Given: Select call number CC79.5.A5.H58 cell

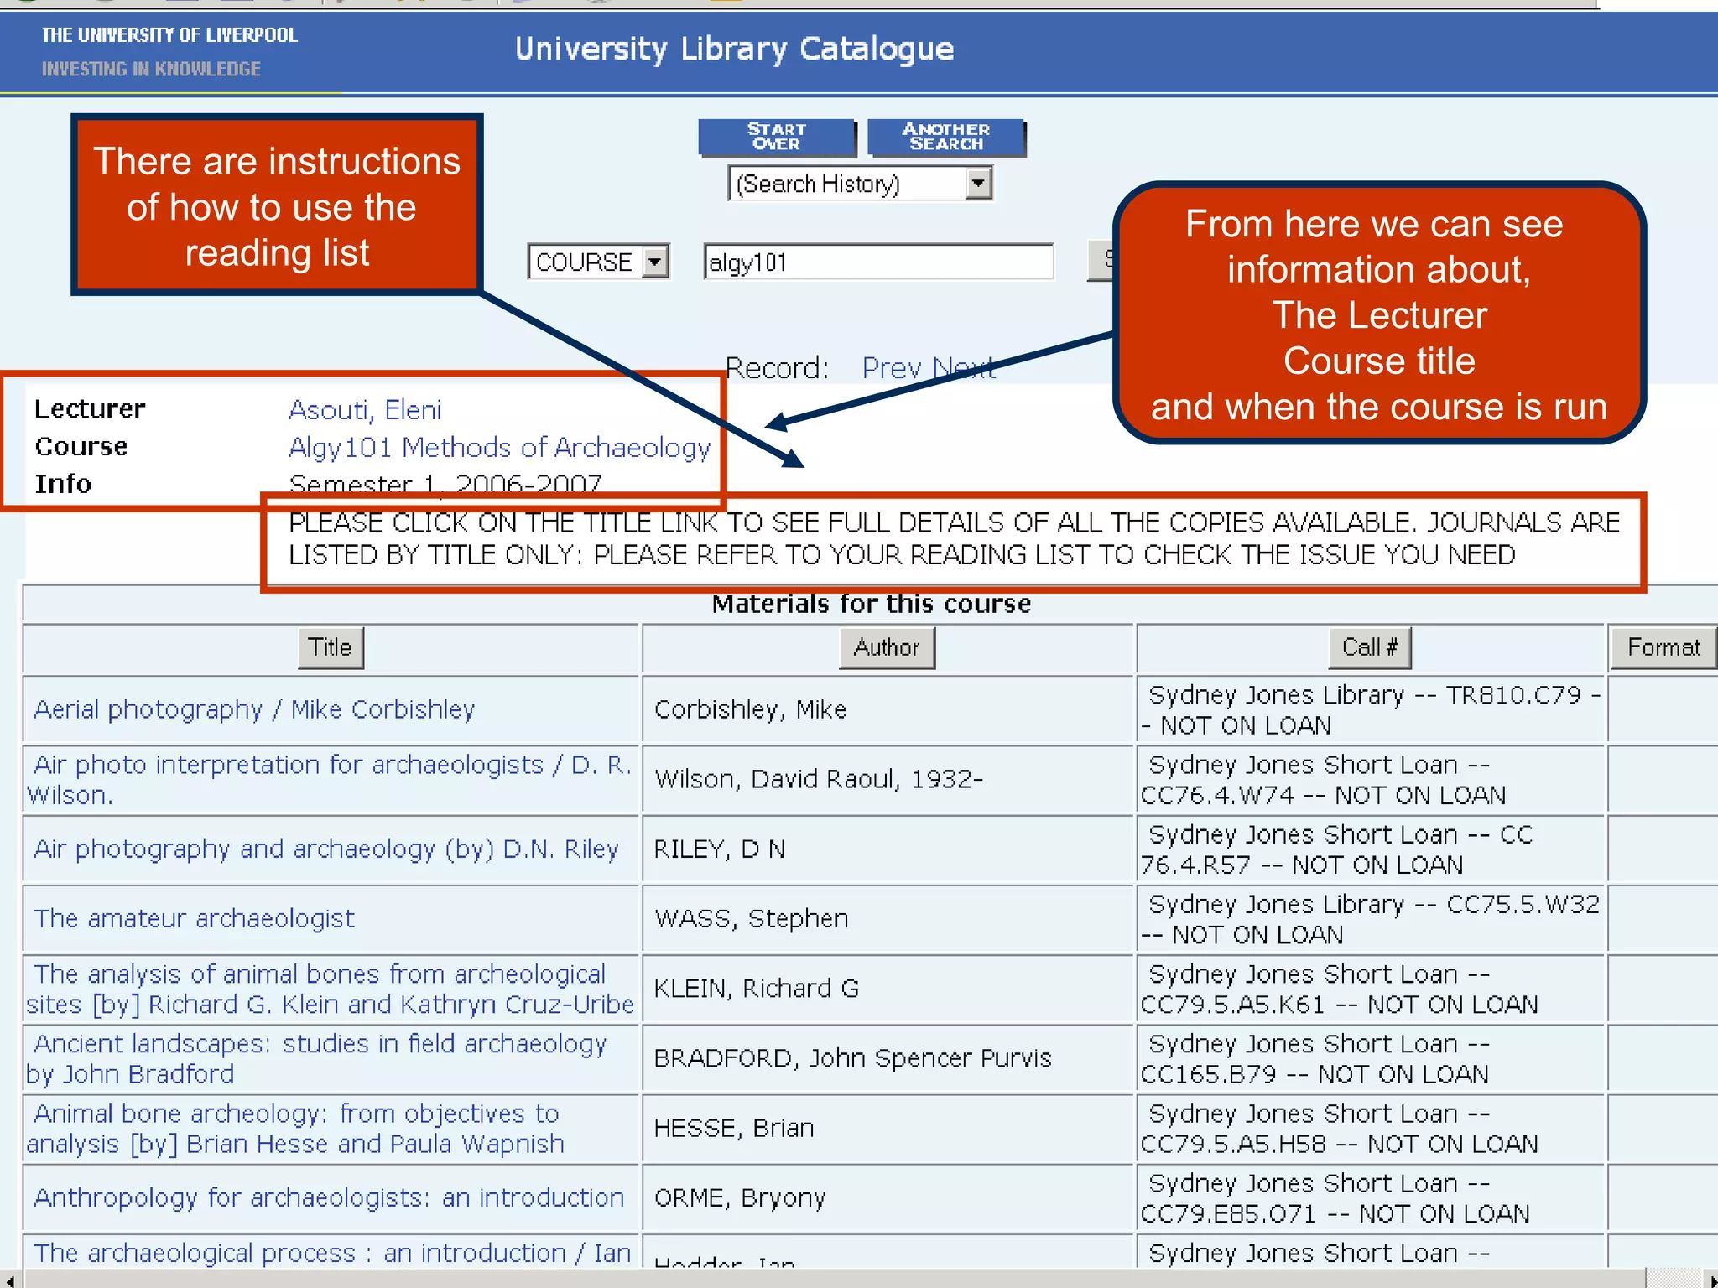Looking at the screenshot, I should 1371,1128.
